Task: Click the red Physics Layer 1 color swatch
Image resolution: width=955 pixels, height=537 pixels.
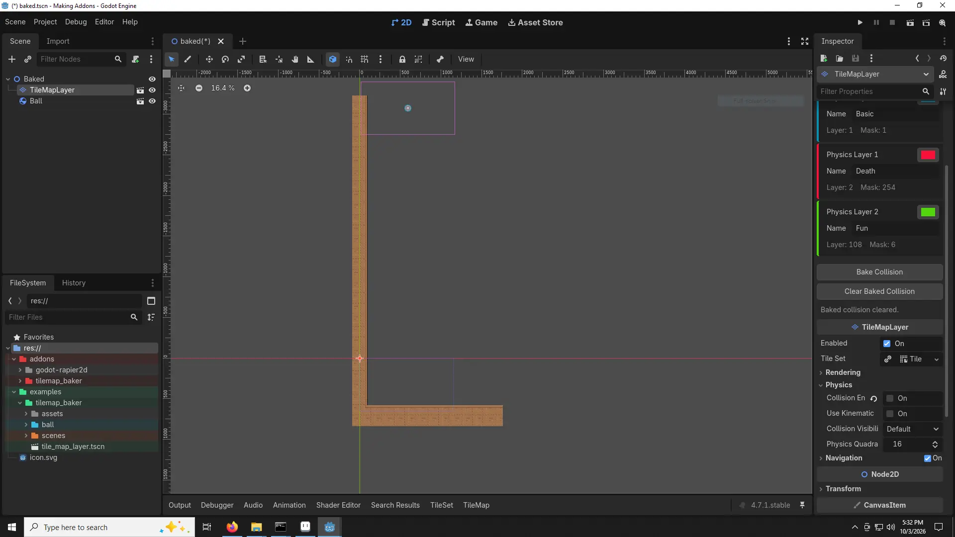Action: click(x=928, y=155)
